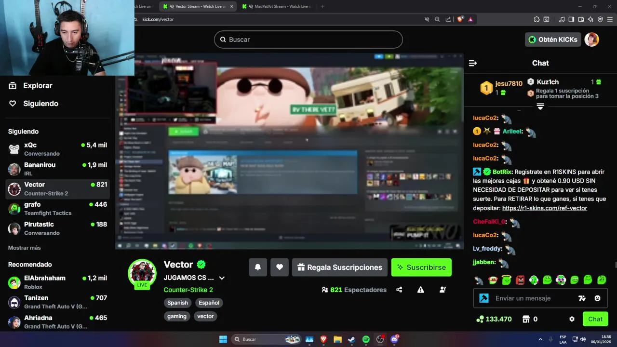Open Brave hamburger main menu
617x347 pixels.
(610, 19)
